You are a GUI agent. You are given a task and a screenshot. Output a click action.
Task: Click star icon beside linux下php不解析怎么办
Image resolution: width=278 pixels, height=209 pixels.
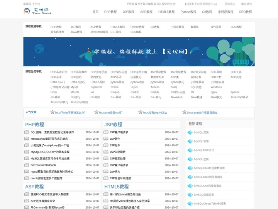click(x=52, y=112)
